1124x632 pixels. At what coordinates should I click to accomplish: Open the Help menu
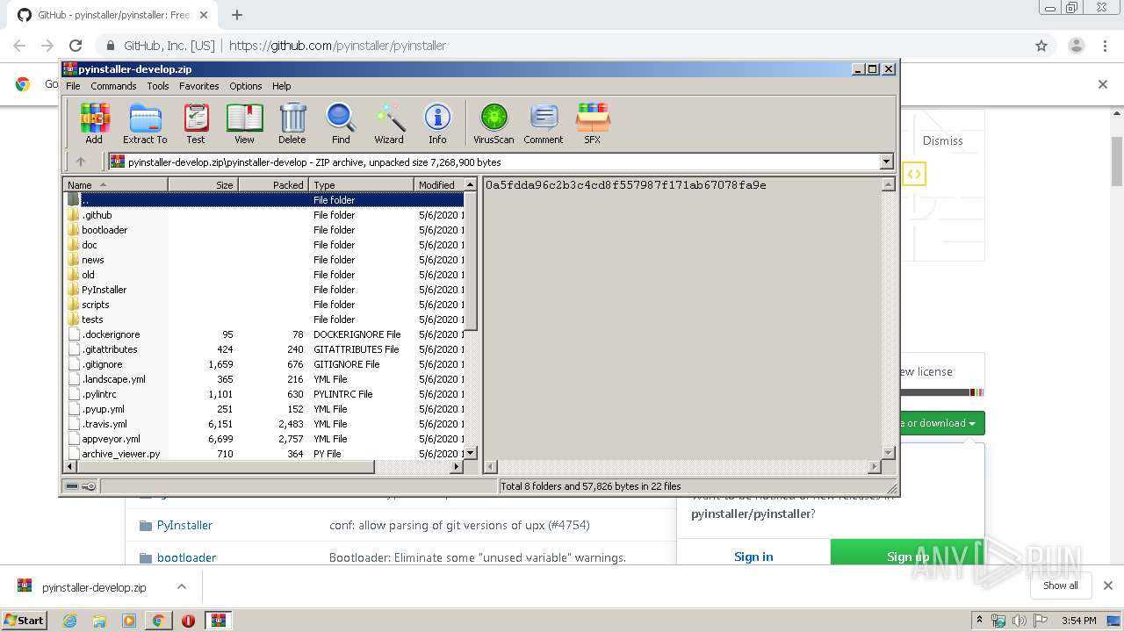point(281,86)
